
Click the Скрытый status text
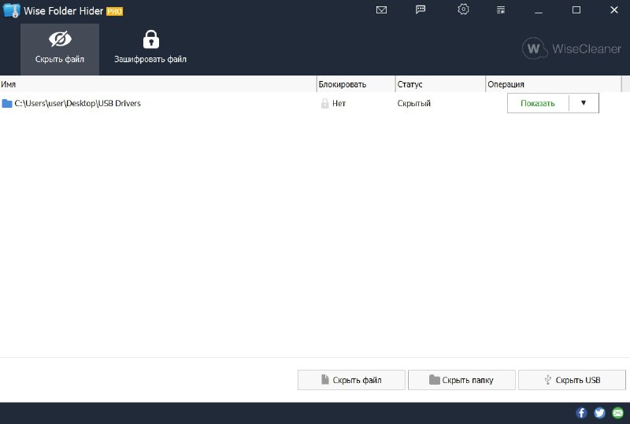pyautogui.click(x=414, y=103)
